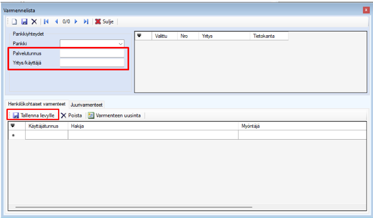The width and height of the screenshot is (373, 218).
Task: Go to the previous record
Action: point(56,21)
